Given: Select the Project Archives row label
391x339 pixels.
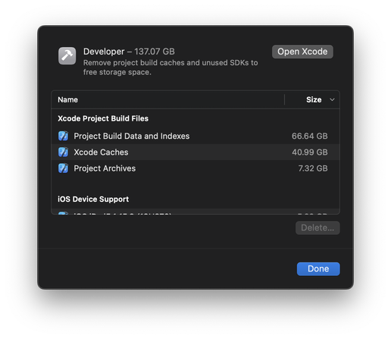Looking at the screenshot, I should click(105, 168).
